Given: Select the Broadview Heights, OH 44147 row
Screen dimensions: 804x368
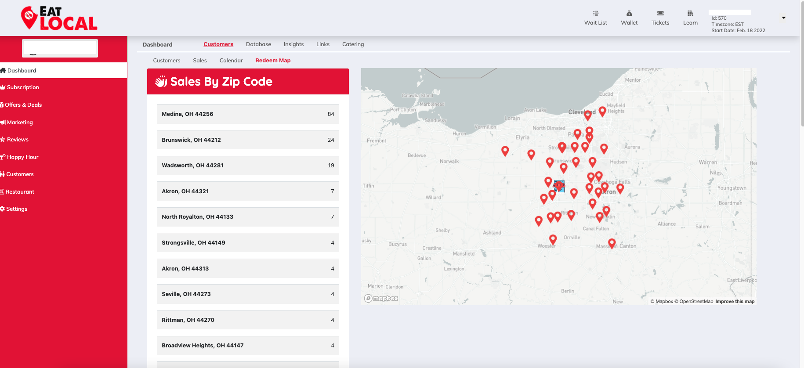Looking at the screenshot, I should coord(248,346).
